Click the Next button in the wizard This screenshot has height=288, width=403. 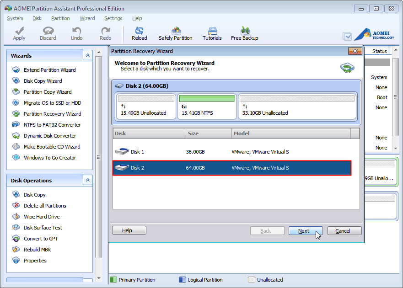[x=306, y=230]
